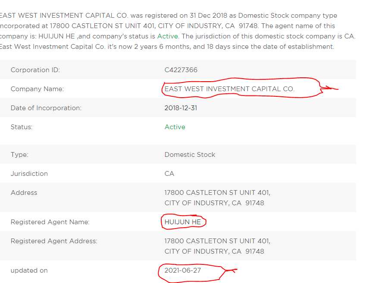Click the Registered Agent Address street line
372x283 pixels.
pos(217,241)
